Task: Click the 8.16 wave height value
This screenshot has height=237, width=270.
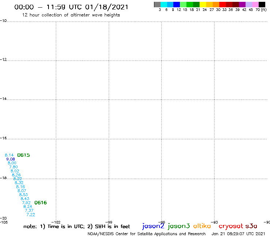Action: pyautogui.click(x=20, y=187)
